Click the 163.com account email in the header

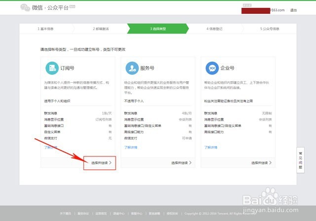[263, 10]
